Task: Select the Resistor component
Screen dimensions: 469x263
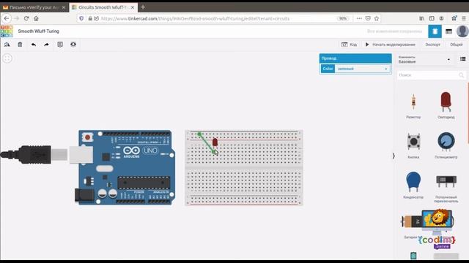Action: click(413, 105)
